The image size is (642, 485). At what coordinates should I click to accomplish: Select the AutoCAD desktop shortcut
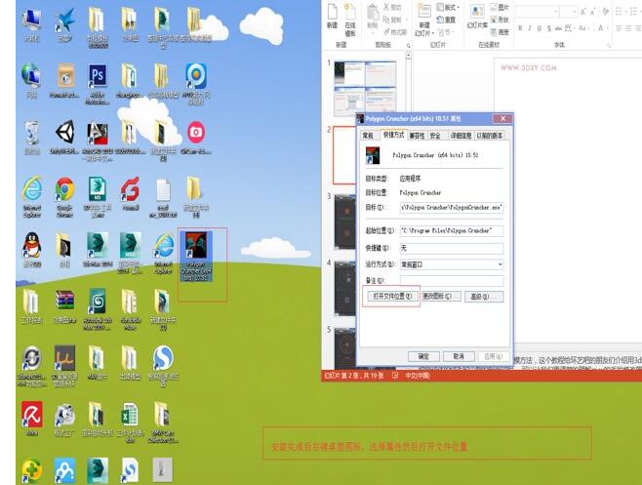pyautogui.click(x=97, y=141)
